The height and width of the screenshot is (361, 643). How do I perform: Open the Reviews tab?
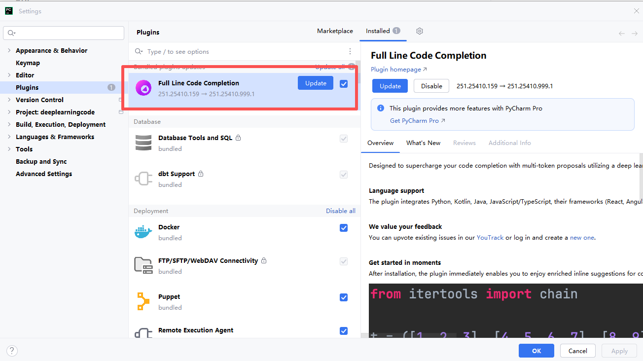pos(464,143)
